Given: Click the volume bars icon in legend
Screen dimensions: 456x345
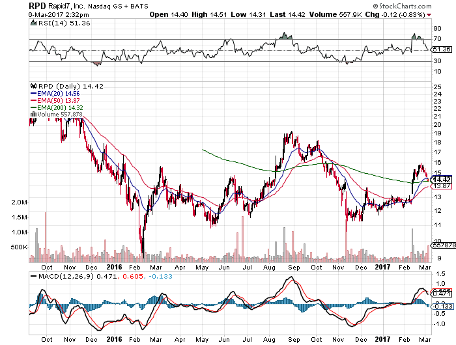Looking at the screenshot, I should pos(34,114).
